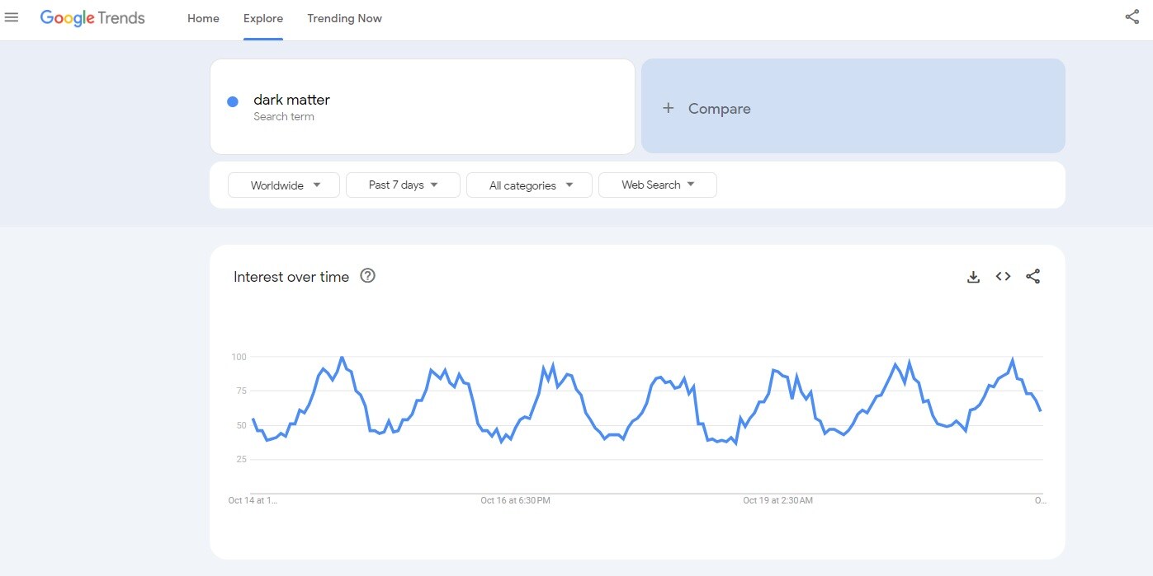Click the Oct 16 at 6:30 PM axis label

point(515,500)
